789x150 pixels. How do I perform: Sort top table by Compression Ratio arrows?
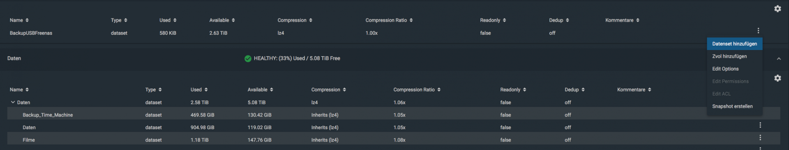pos(411,20)
